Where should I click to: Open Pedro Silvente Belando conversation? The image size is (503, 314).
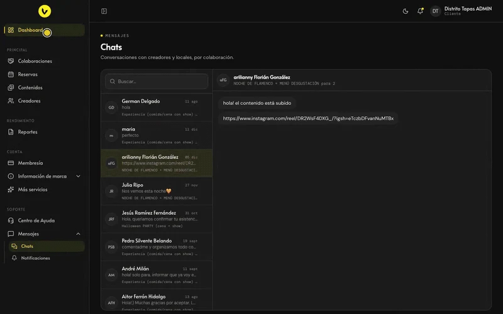[157, 247]
